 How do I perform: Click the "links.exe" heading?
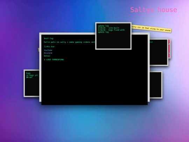49,47
